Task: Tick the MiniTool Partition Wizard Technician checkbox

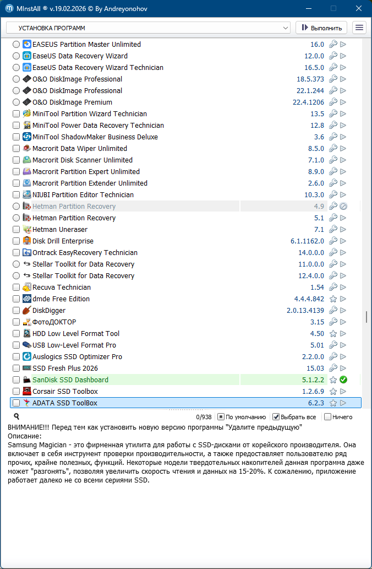Action: coord(17,114)
